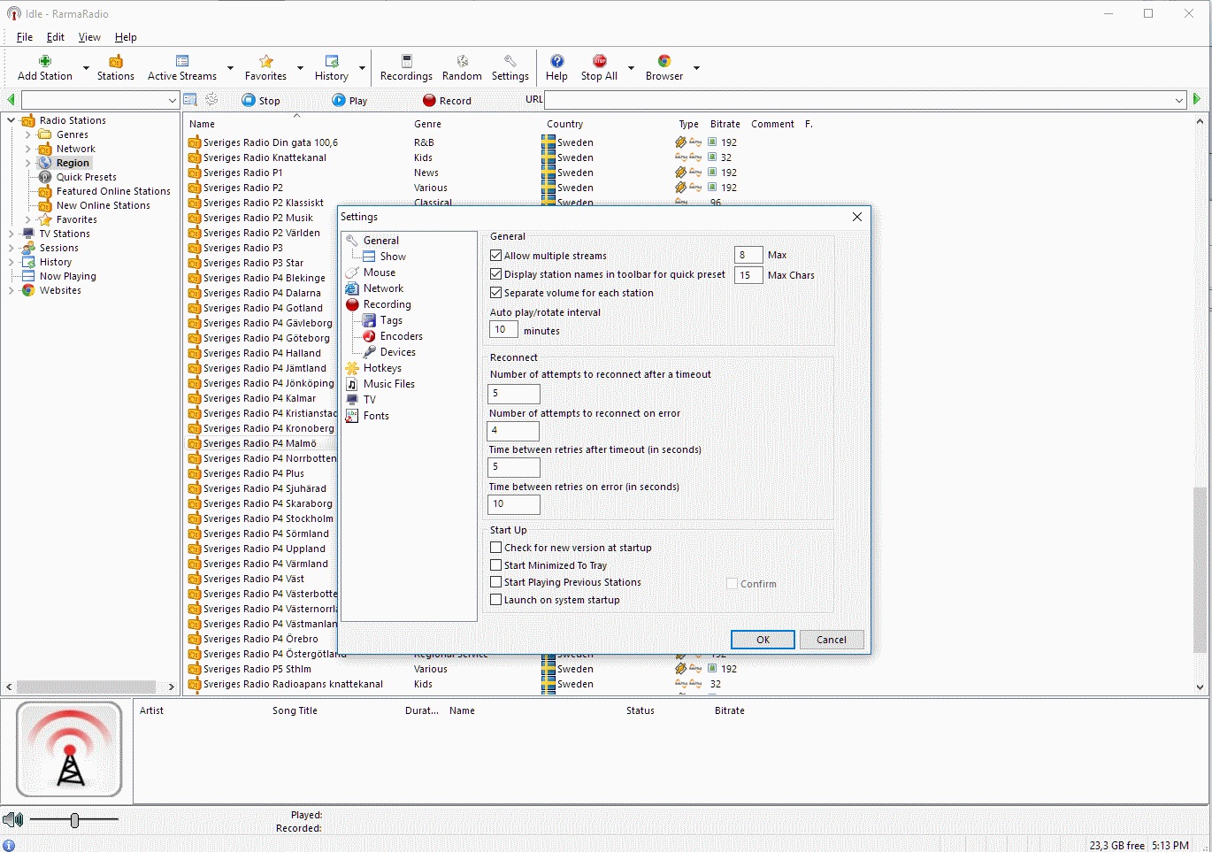Expand the Network tree node in sidebar
The width and height of the screenshot is (1212, 852).
[27, 149]
